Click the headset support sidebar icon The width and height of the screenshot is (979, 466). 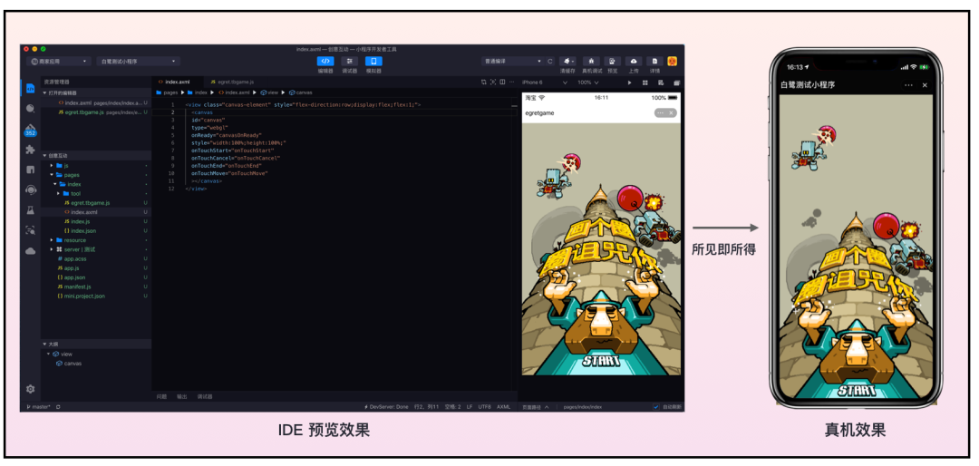click(30, 189)
